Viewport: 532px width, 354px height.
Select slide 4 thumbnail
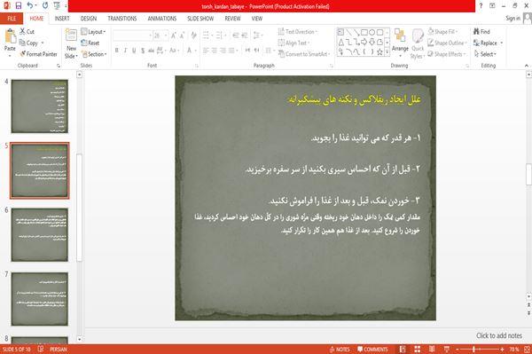(x=40, y=106)
